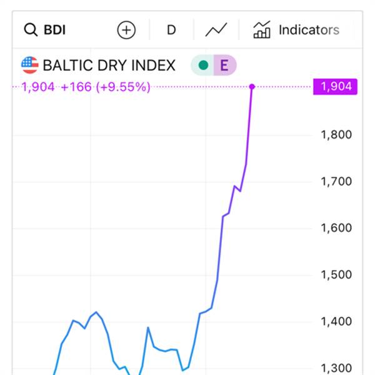
Task: Select the BALTIC DRY INDEX title
Action: coord(109,65)
